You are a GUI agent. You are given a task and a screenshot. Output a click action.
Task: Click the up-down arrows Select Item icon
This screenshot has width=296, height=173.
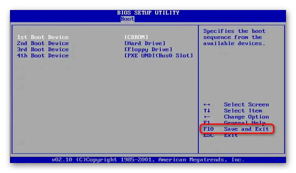click(x=207, y=111)
